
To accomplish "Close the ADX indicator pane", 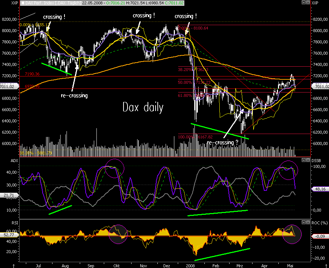I will click(x=308, y=160).
